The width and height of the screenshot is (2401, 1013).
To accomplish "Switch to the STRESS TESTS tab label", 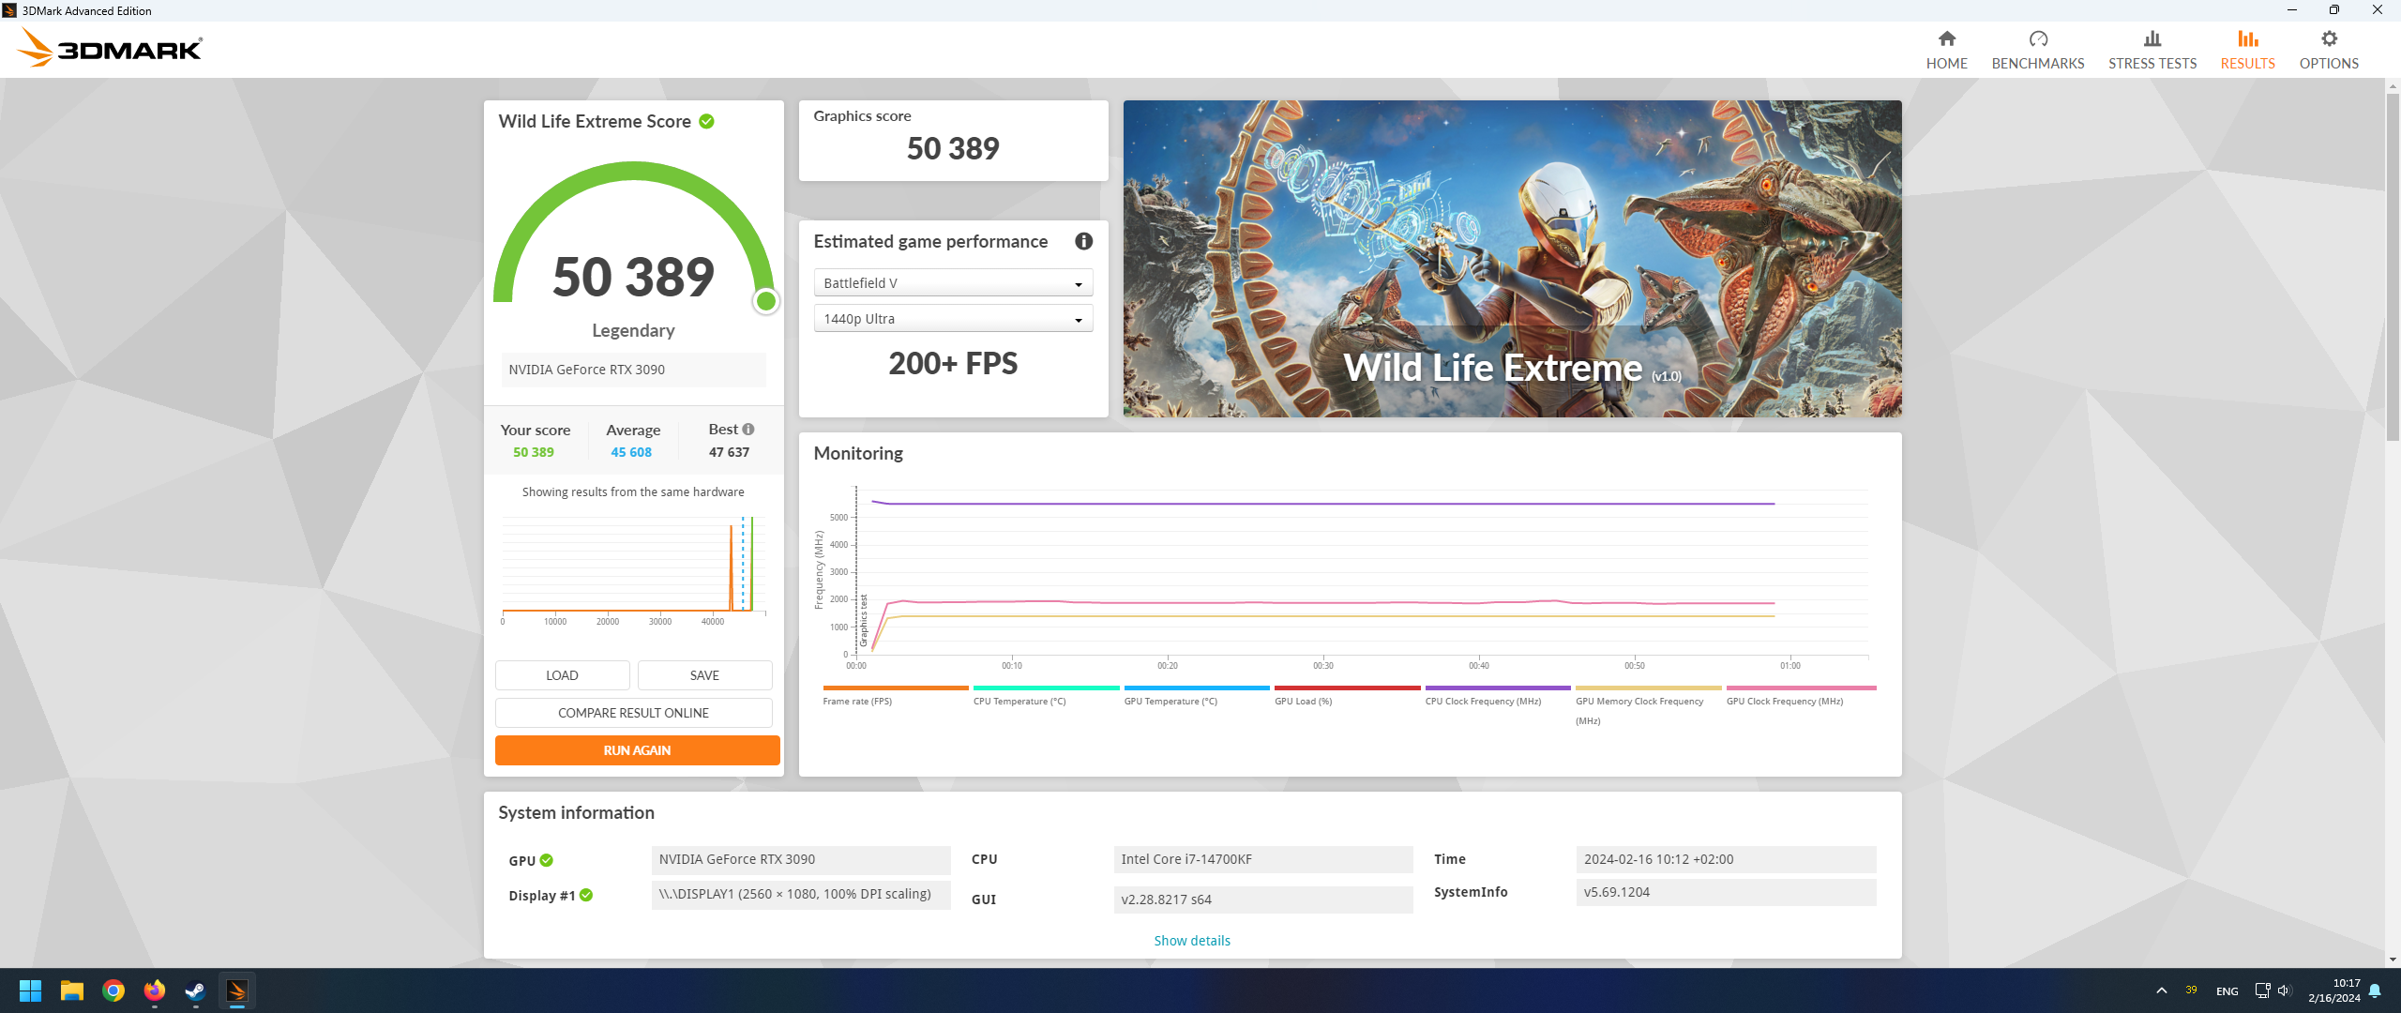I will (2152, 64).
